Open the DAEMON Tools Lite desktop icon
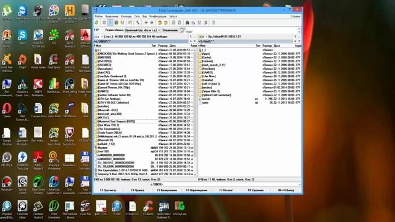The width and height of the screenshot is (395, 222). 22,160
